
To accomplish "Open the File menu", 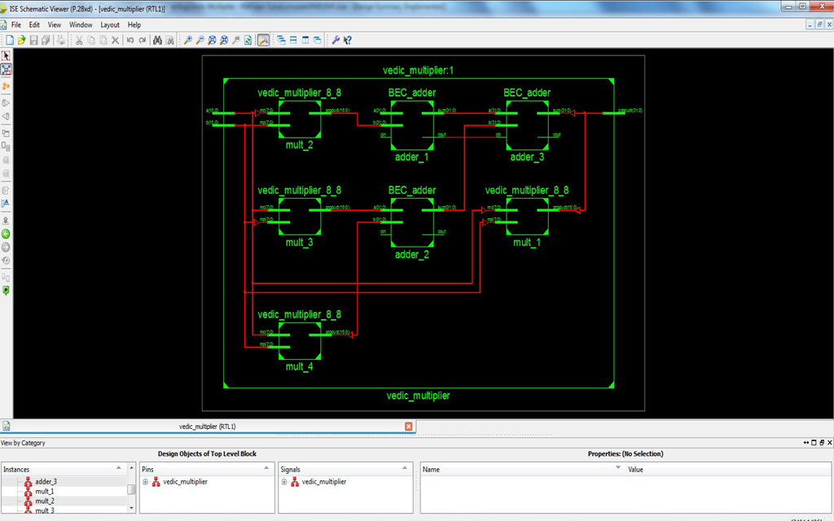I will (x=16, y=25).
